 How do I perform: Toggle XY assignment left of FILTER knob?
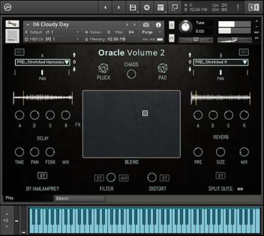coord(99,178)
